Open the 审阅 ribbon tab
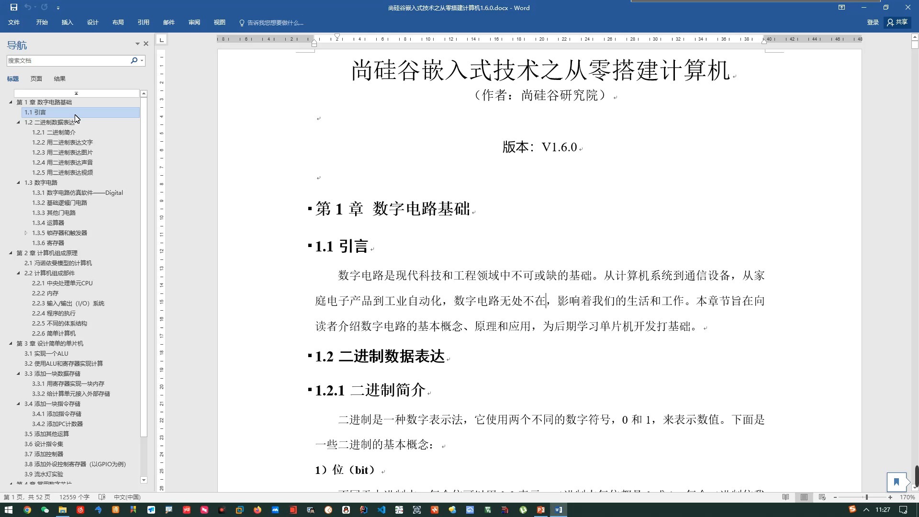Image resolution: width=919 pixels, height=517 pixels. (194, 22)
